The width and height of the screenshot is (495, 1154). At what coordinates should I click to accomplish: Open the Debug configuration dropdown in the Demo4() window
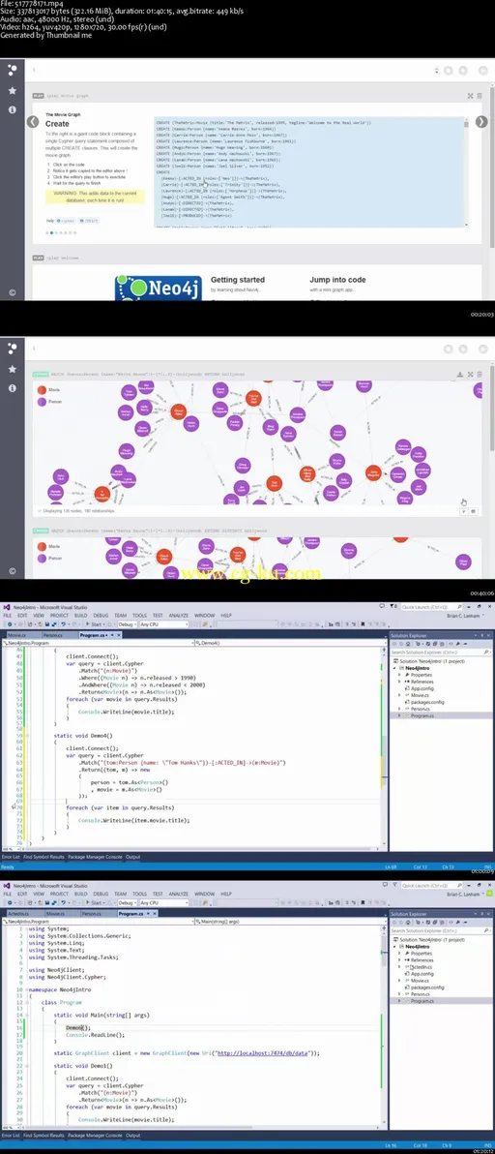(127, 624)
